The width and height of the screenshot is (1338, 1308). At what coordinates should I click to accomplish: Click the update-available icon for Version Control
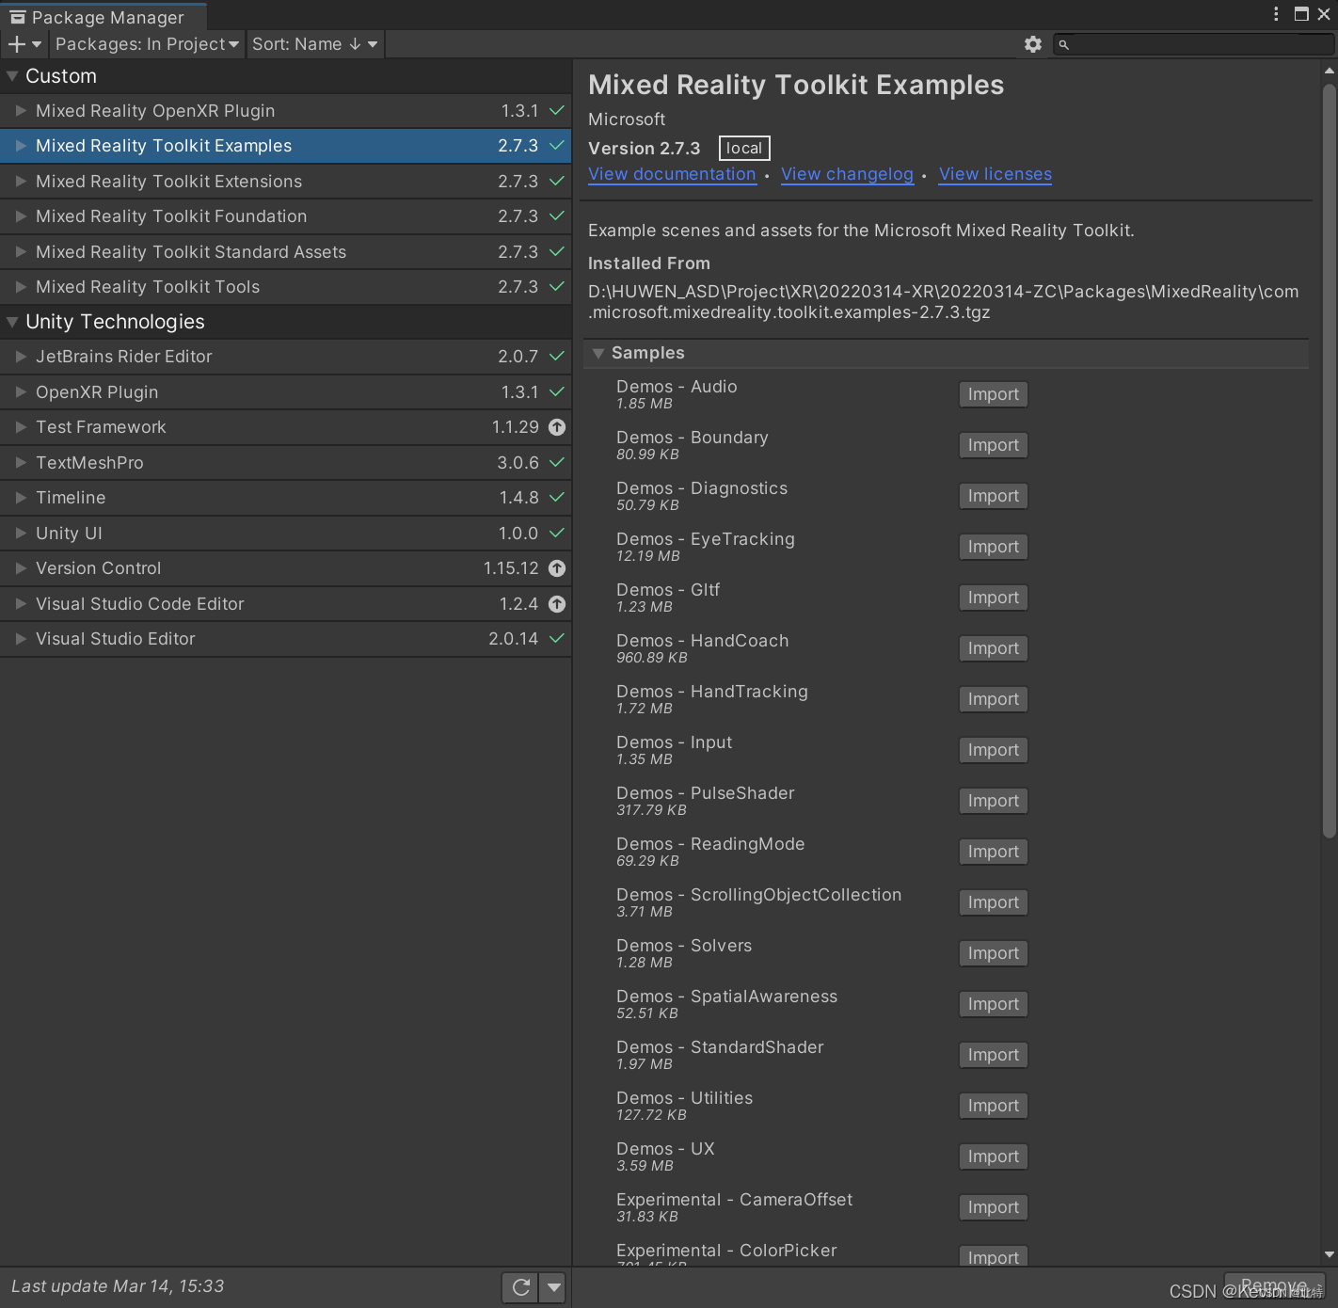coord(557,568)
